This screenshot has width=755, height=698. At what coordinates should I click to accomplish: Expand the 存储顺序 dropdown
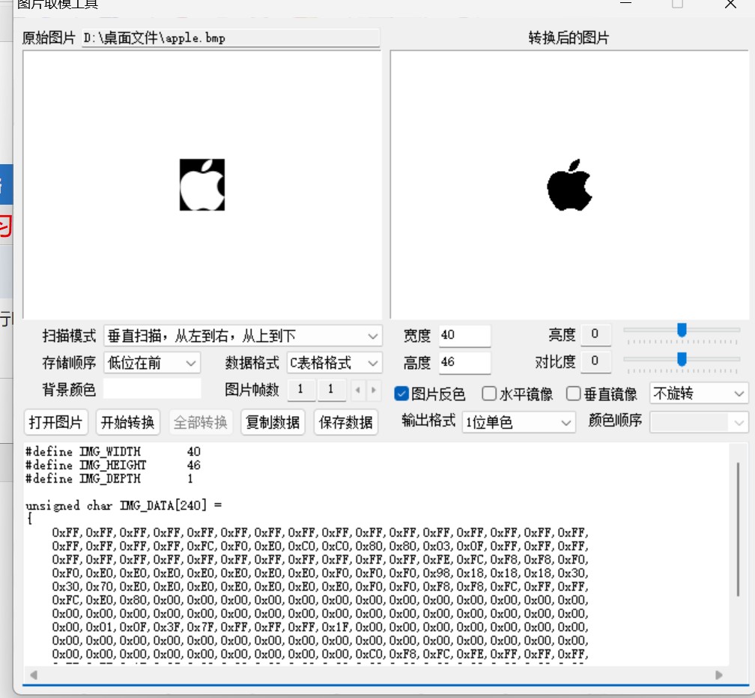coord(152,363)
